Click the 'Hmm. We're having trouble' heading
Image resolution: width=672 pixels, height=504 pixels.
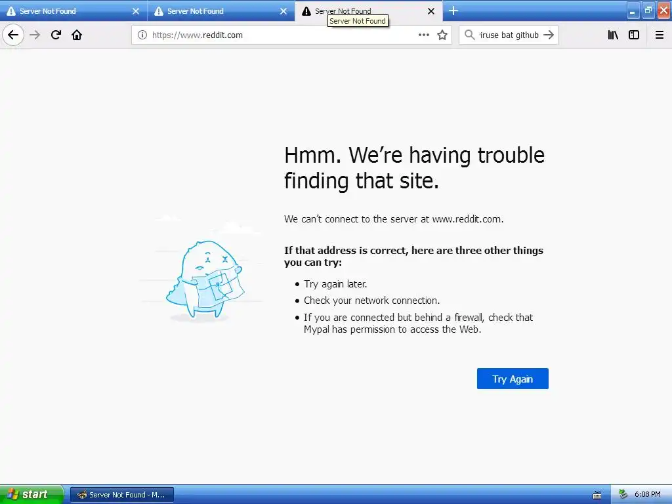pyautogui.click(x=414, y=167)
